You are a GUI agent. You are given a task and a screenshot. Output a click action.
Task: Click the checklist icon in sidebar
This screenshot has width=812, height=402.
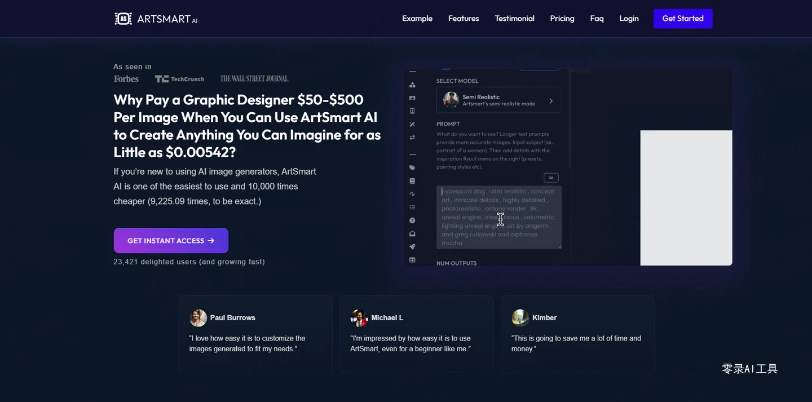412,207
